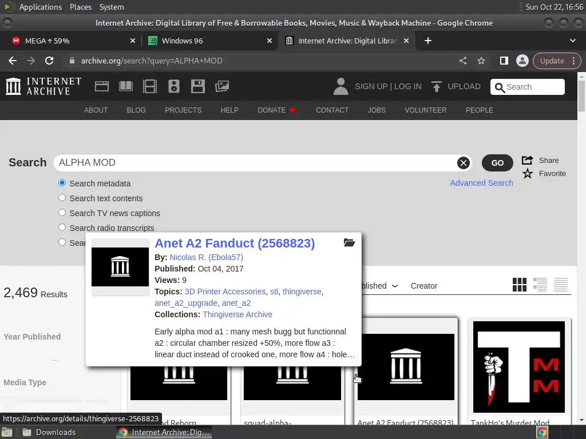
Task: Open the VOLUNTEER nav item
Action: [426, 110]
